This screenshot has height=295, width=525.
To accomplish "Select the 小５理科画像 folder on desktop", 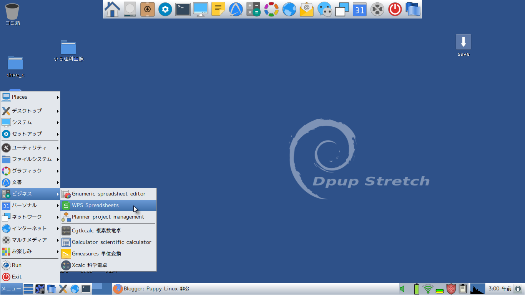I will (x=68, y=51).
